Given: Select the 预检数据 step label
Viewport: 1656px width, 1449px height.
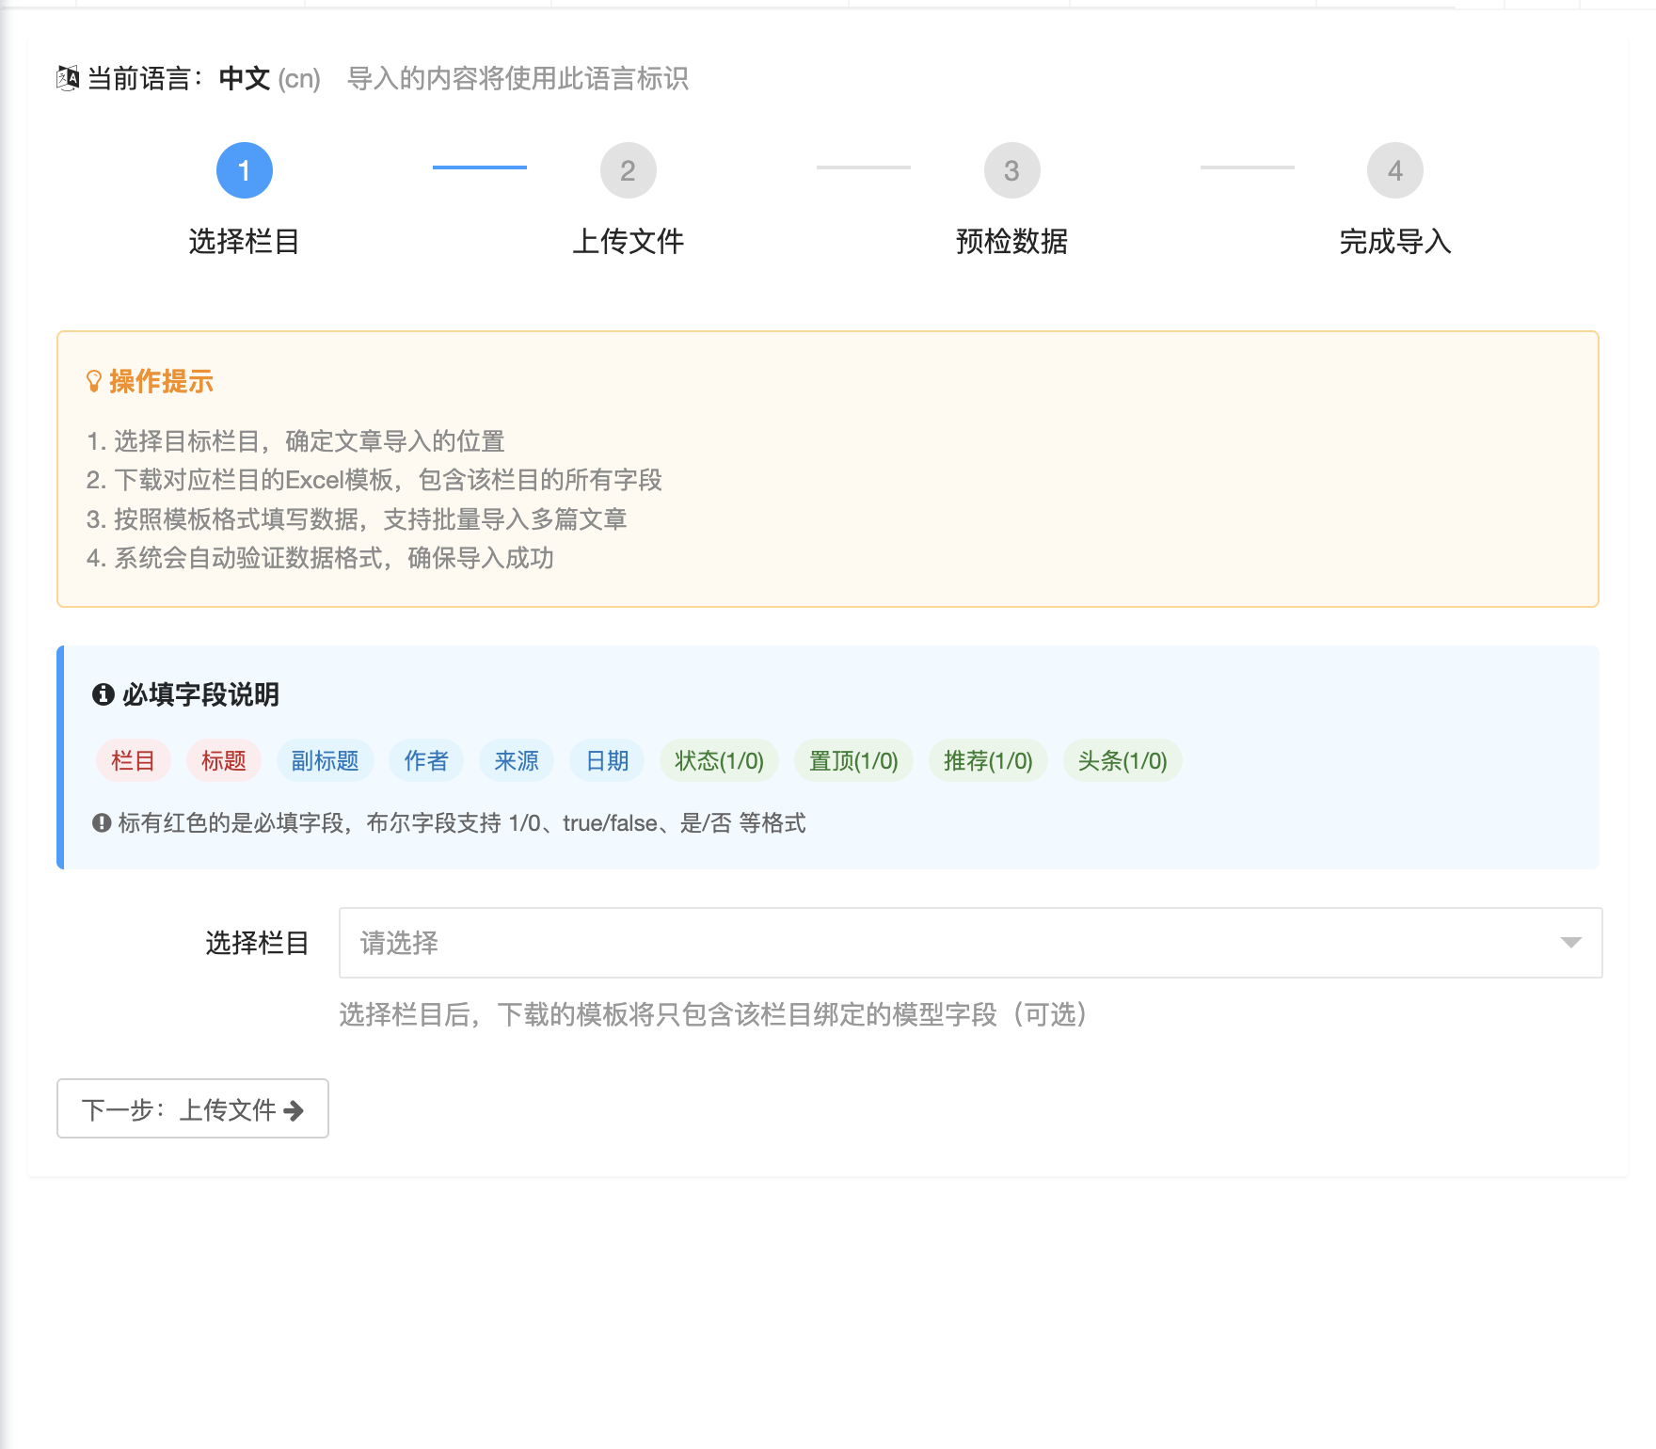Looking at the screenshot, I should tap(1011, 242).
